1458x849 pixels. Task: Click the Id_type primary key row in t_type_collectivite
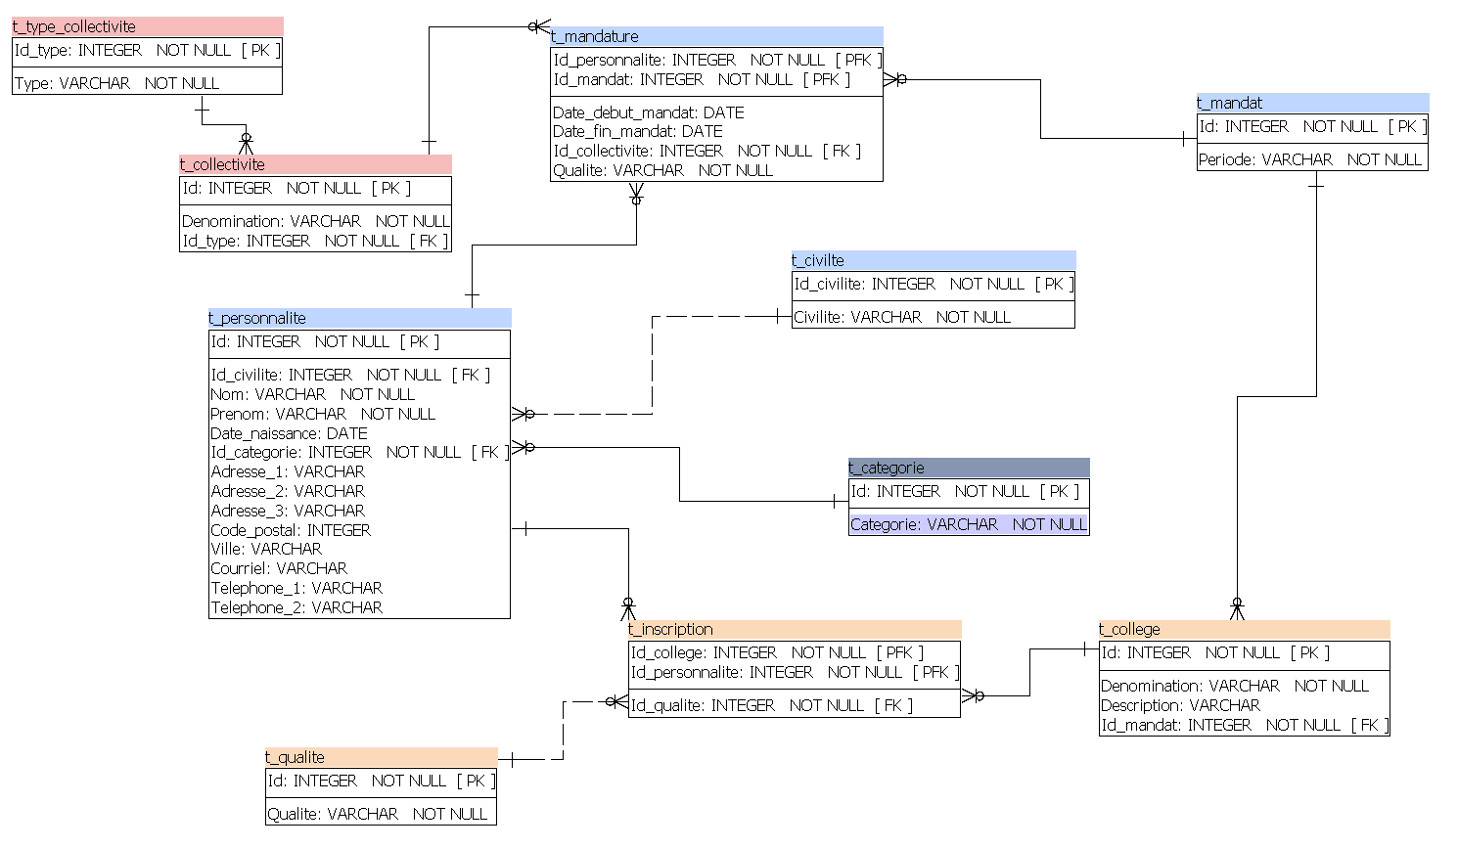(148, 50)
